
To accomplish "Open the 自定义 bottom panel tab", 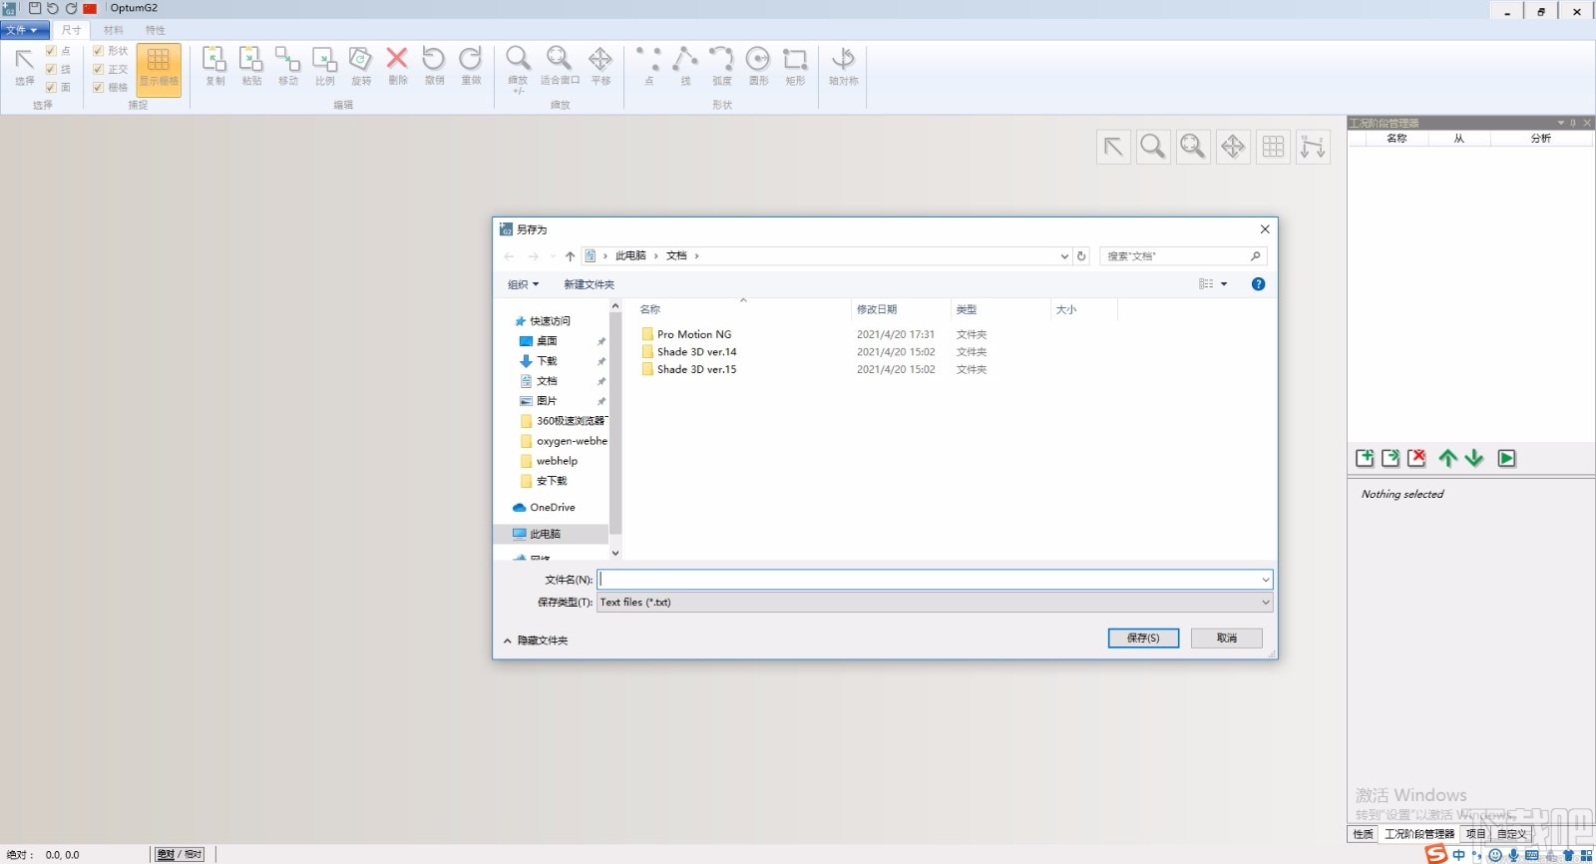I will coord(1512,834).
